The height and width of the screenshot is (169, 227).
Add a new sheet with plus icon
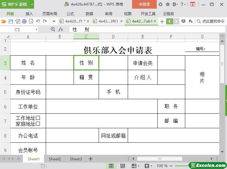pyautogui.click(x=91, y=159)
